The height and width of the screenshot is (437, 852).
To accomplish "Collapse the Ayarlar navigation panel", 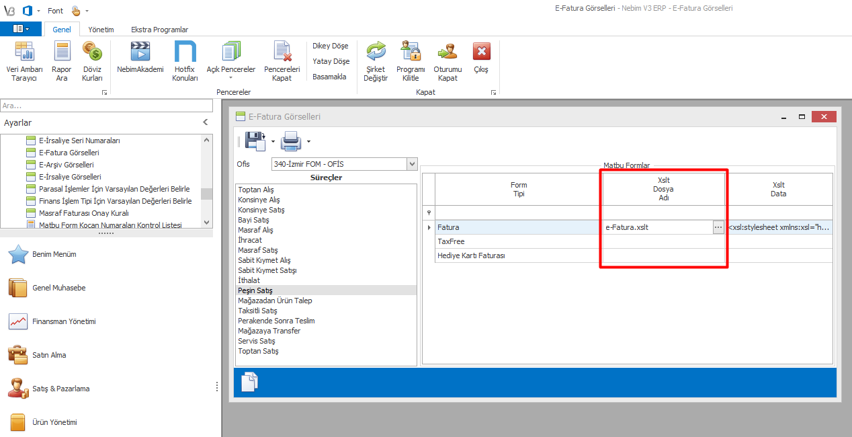I will [206, 122].
